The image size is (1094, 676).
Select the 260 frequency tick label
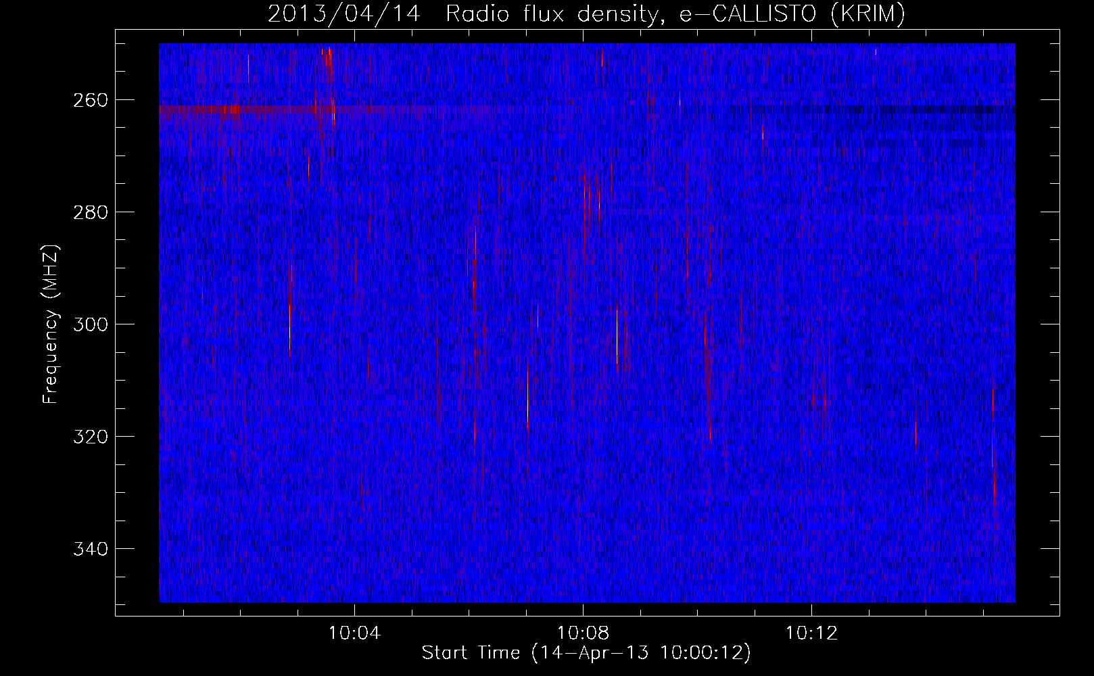[91, 100]
